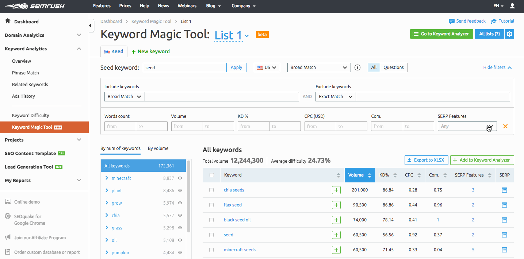Select the SEMrush logo
Screen dimensions: 524x259
point(35,6)
